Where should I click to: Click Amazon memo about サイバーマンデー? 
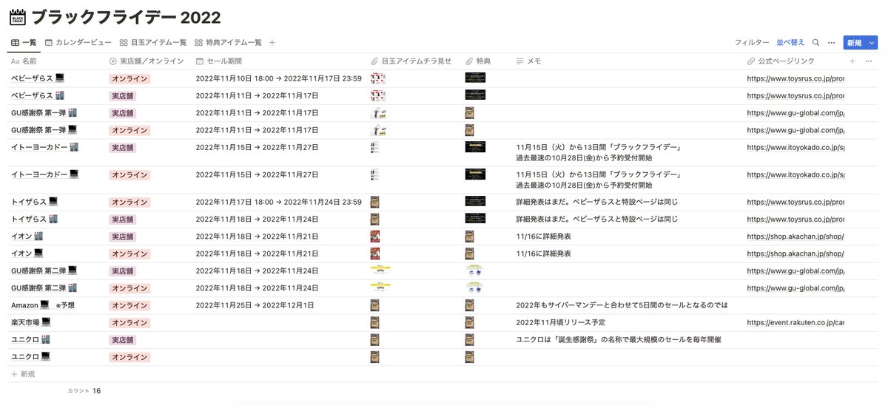[622, 304]
